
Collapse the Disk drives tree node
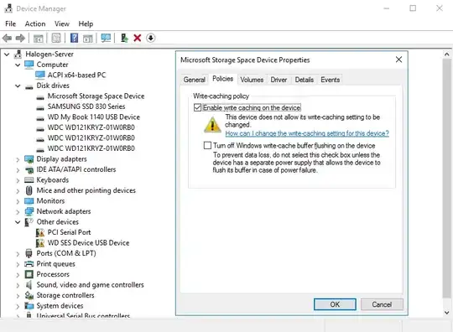click(x=18, y=86)
